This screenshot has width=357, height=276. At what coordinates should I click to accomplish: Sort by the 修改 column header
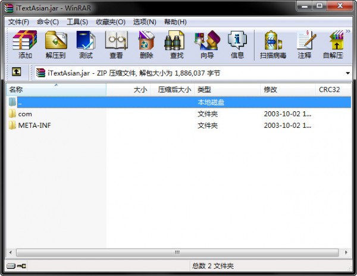288,89
